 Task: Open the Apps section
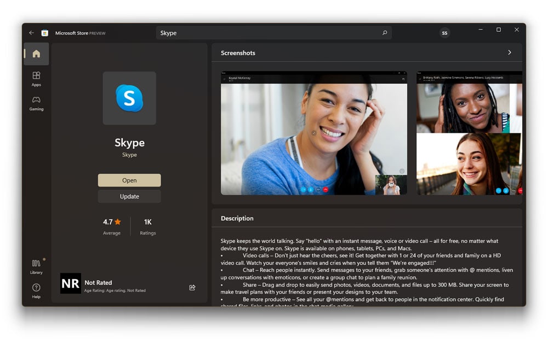(36, 79)
